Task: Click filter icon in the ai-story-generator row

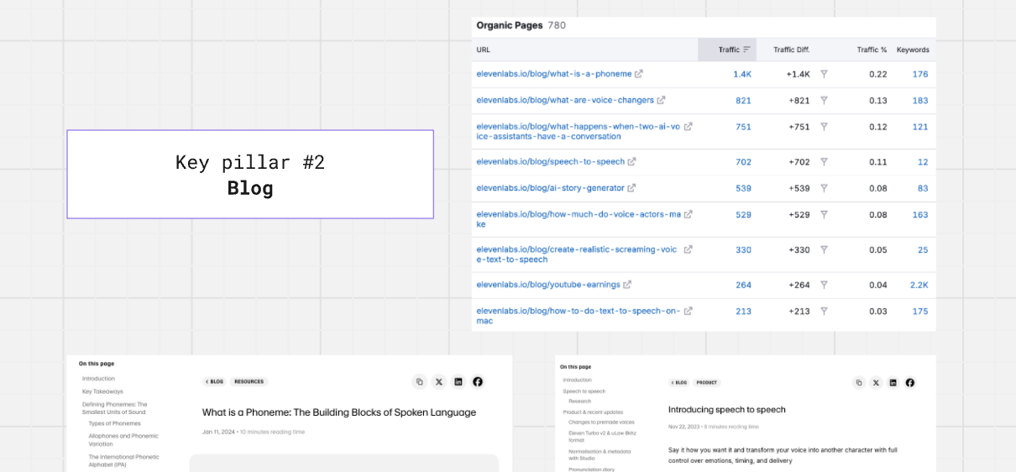Action: click(824, 188)
